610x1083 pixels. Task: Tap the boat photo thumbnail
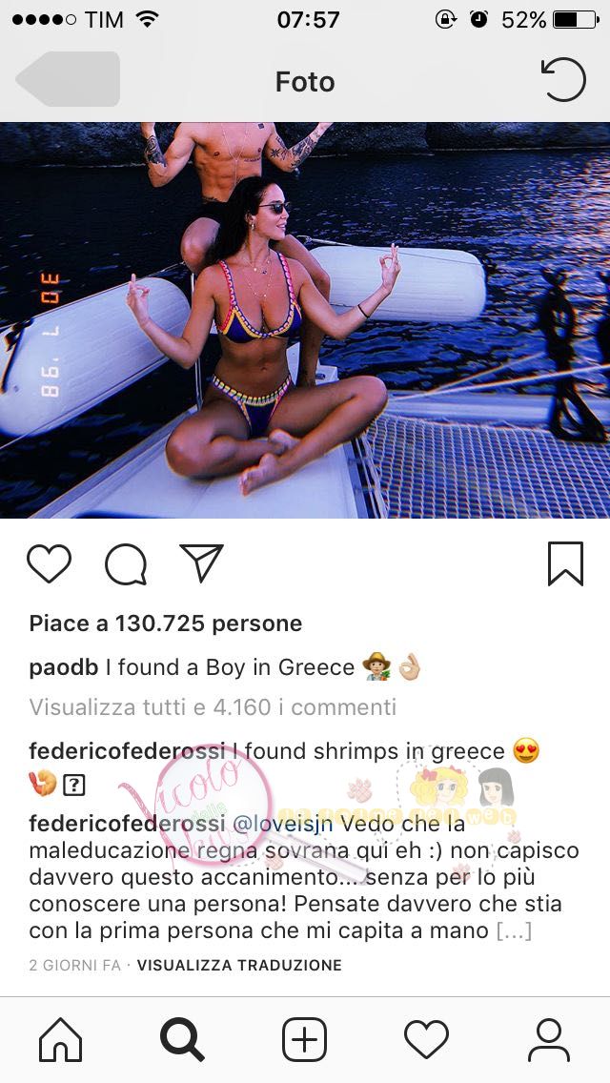(305, 319)
